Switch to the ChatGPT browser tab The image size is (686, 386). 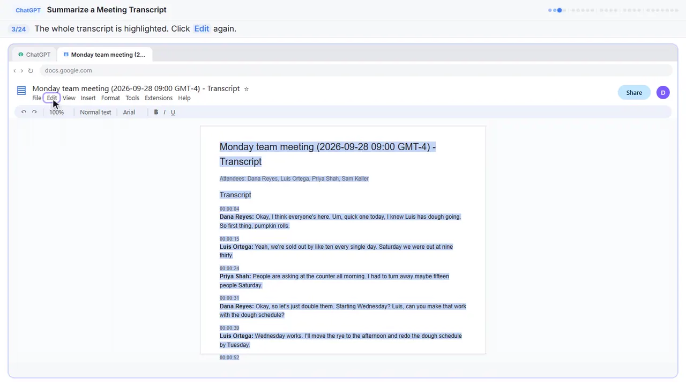pos(35,55)
